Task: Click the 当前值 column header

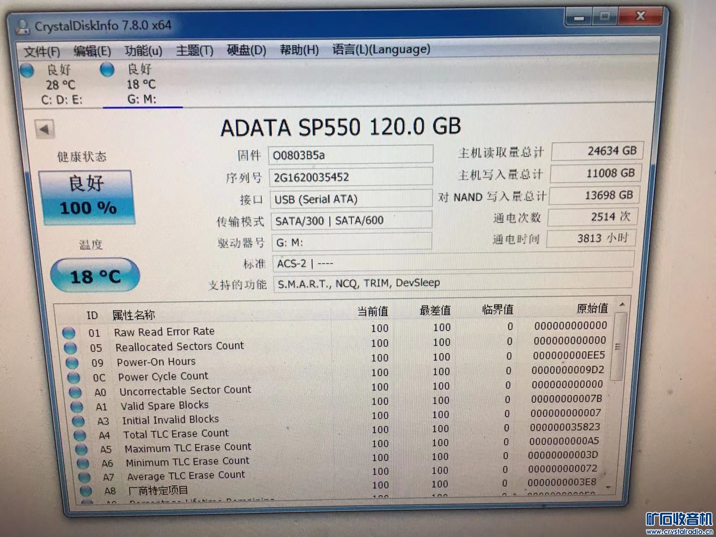Action: click(x=373, y=311)
